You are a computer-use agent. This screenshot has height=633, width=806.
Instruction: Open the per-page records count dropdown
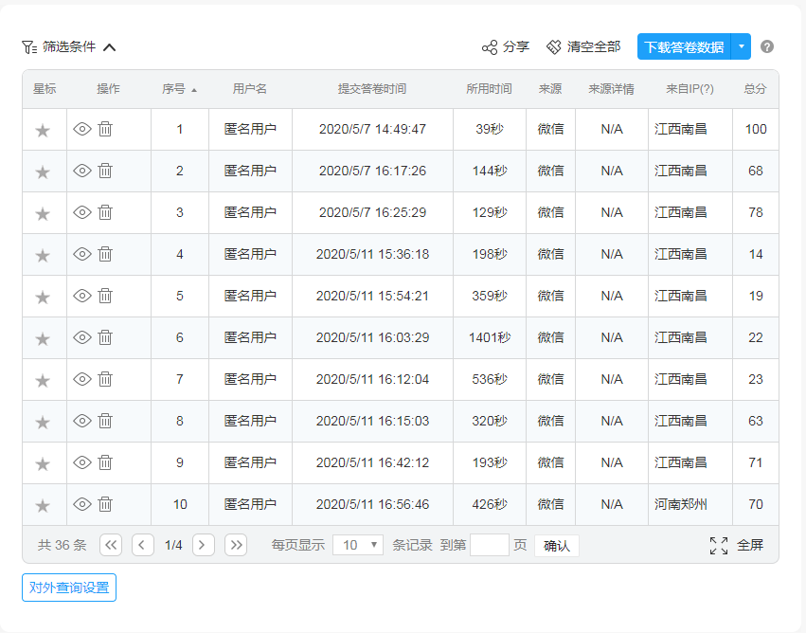(358, 545)
